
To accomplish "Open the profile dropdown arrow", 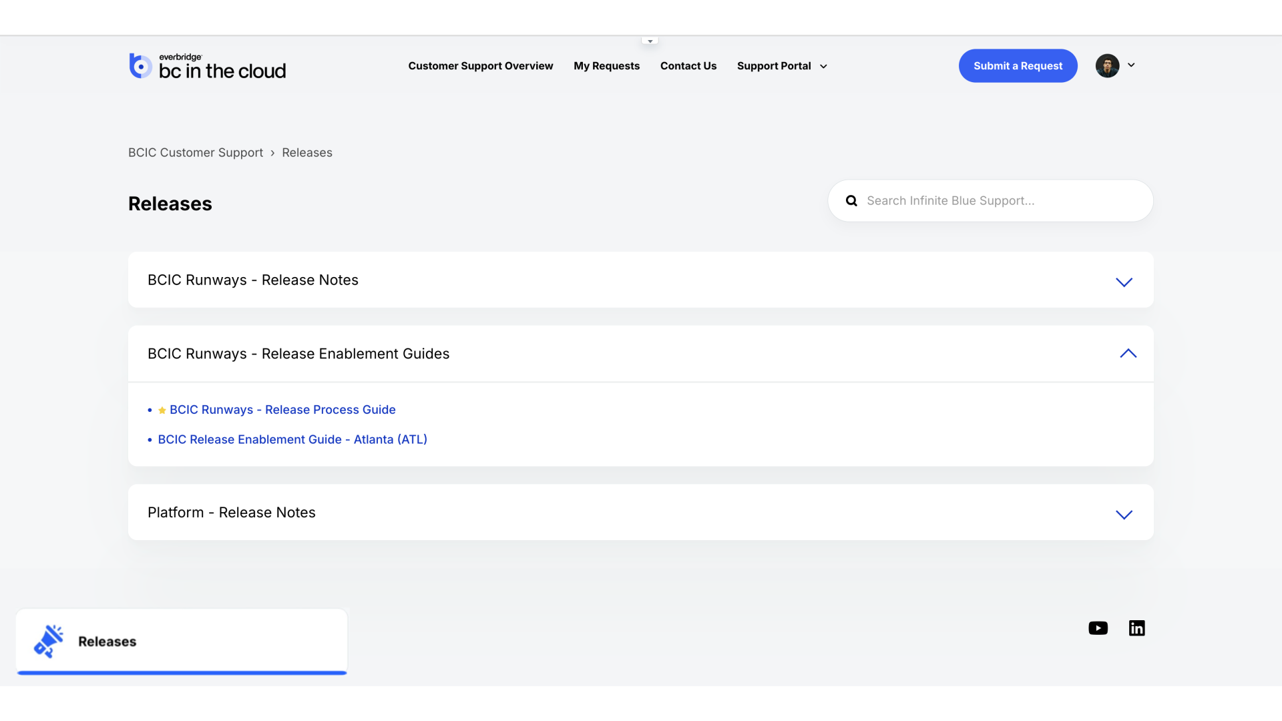I will pyautogui.click(x=1131, y=65).
